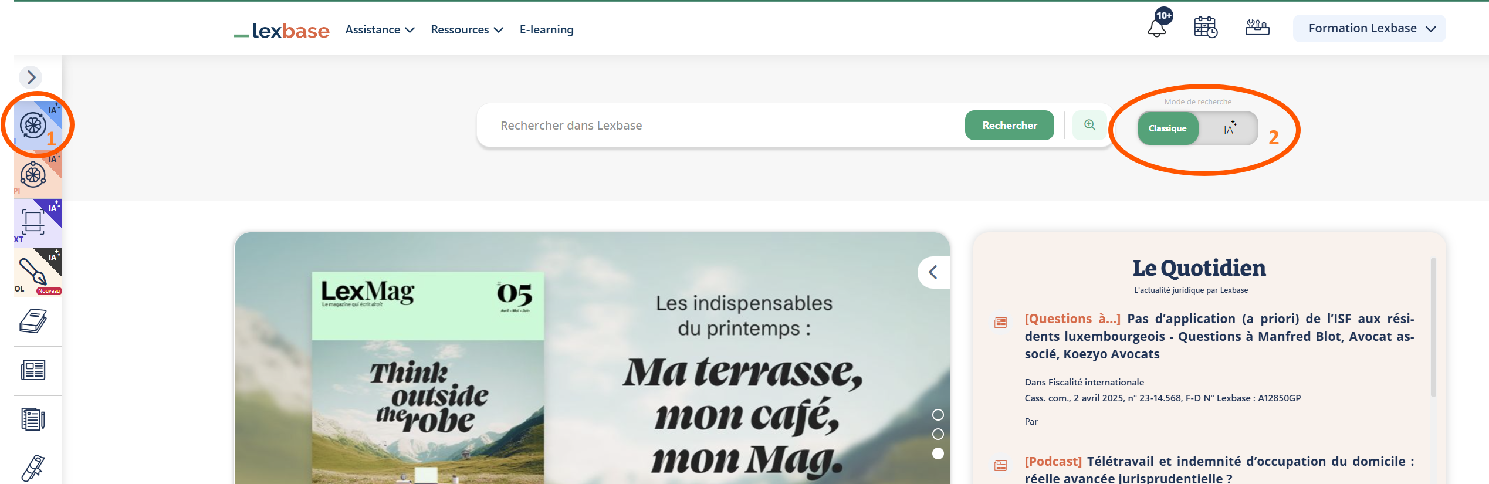The height and width of the screenshot is (484, 1489).
Task: Open the calendar icon in header
Action: point(1206,28)
